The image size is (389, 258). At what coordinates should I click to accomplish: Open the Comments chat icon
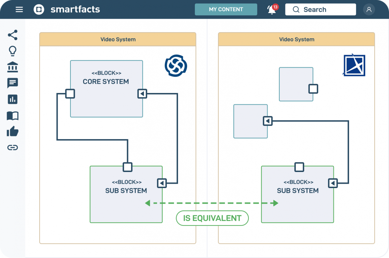pos(12,83)
